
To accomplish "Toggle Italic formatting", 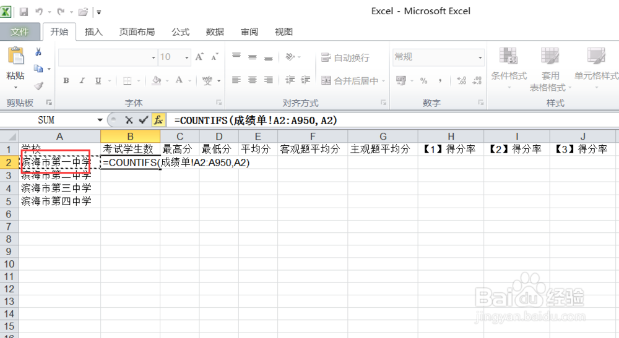I will 82,80.
